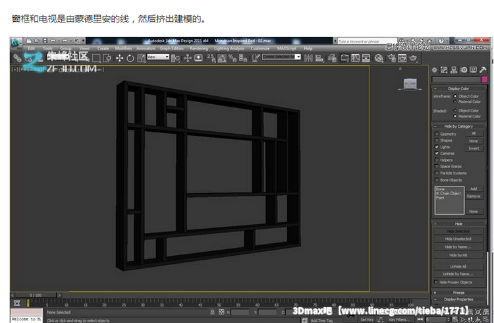
Task: Activate the Select and Scale tool
Action: pyautogui.click(x=141, y=58)
